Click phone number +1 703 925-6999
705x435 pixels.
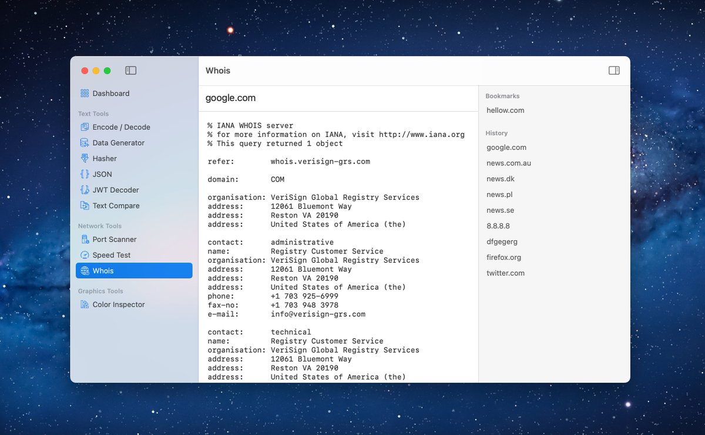pyautogui.click(x=304, y=296)
